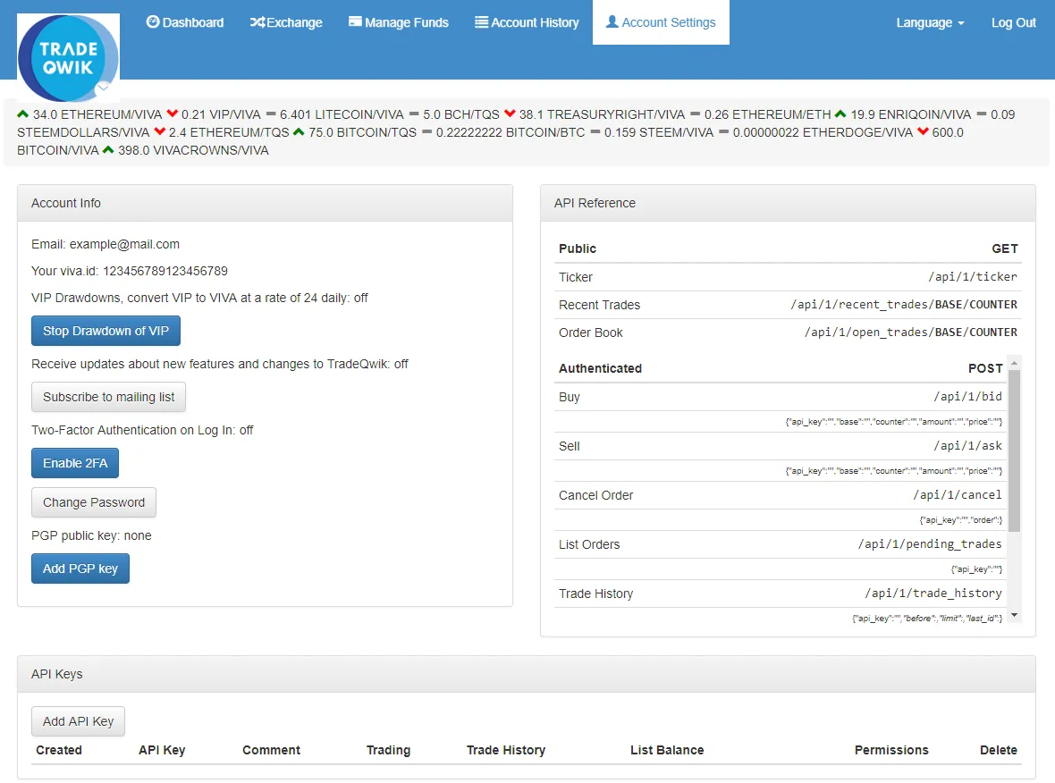Click the up arrow before 19.9 ENRIQOIN/VIVA

pos(840,114)
